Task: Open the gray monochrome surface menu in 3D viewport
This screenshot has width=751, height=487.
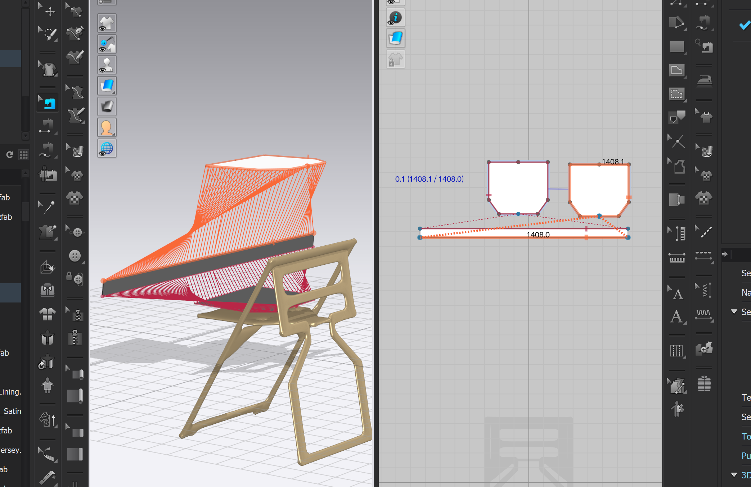Action: [107, 107]
